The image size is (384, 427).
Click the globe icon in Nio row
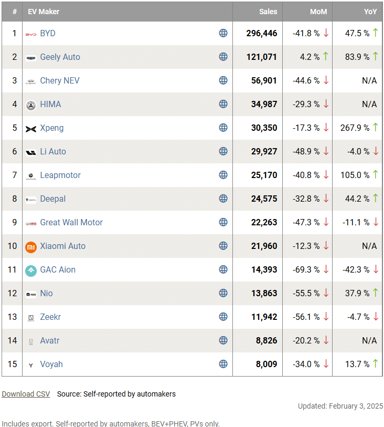pyautogui.click(x=223, y=293)
